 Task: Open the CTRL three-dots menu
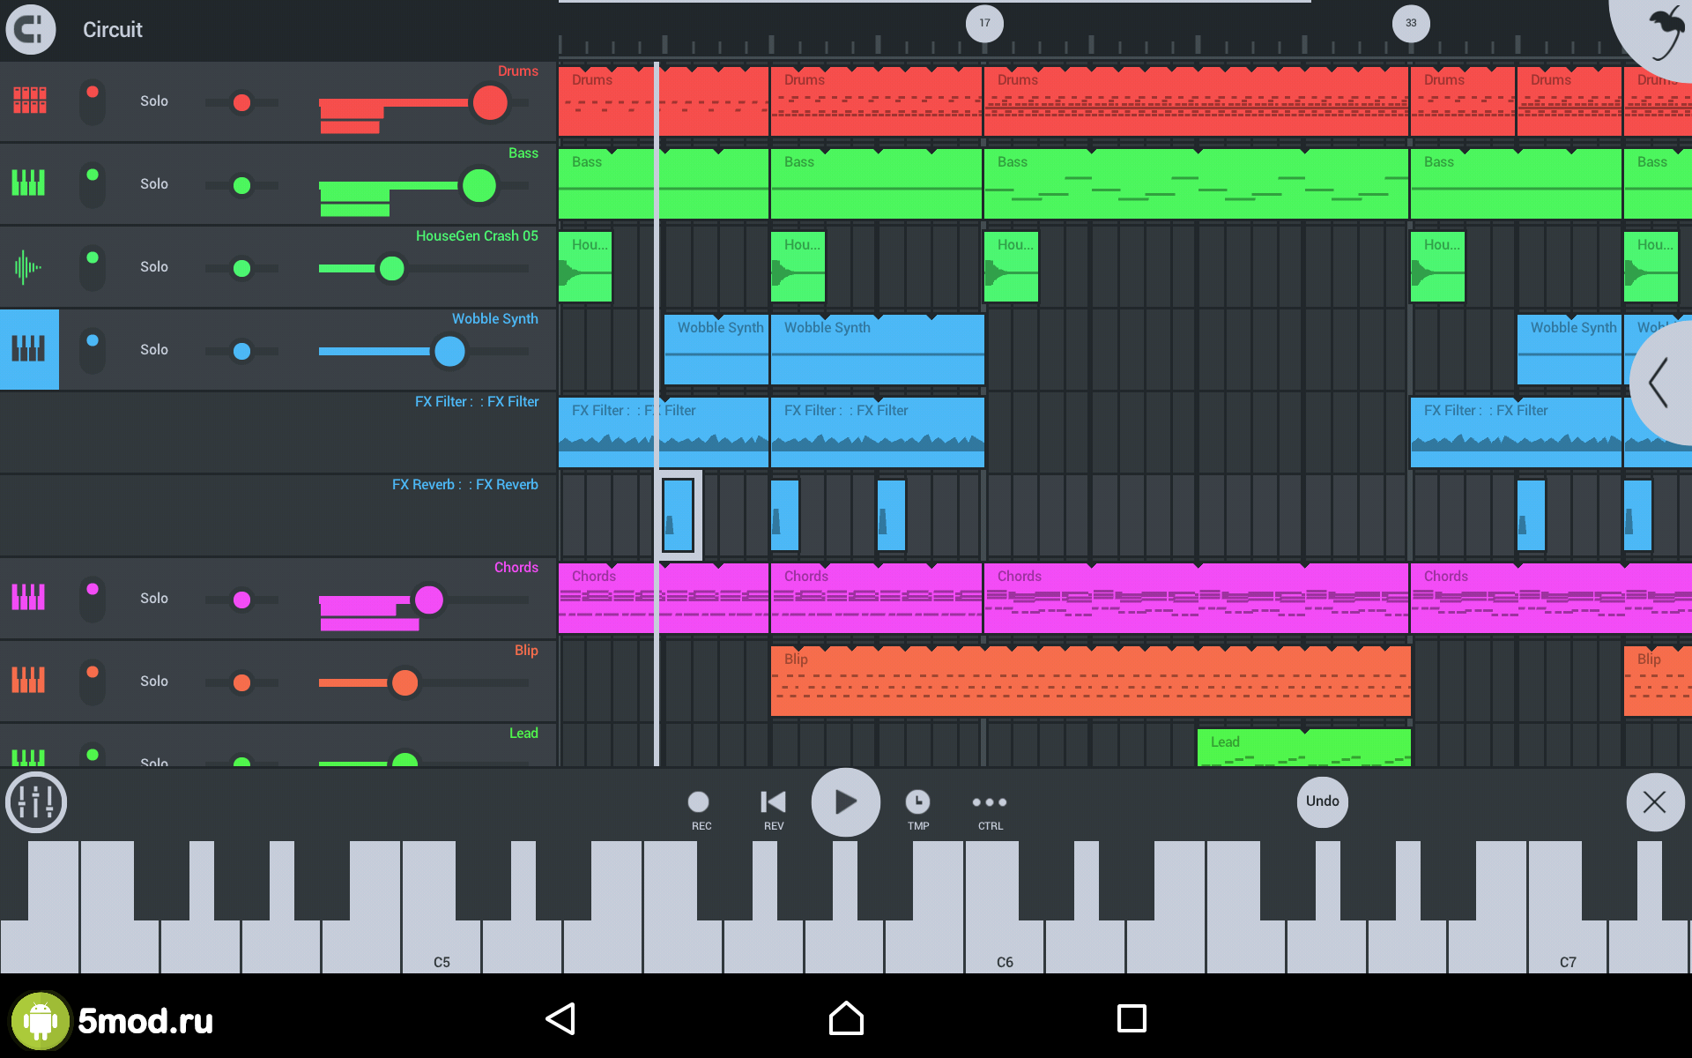pyautogui.click(x=990, y=802)
